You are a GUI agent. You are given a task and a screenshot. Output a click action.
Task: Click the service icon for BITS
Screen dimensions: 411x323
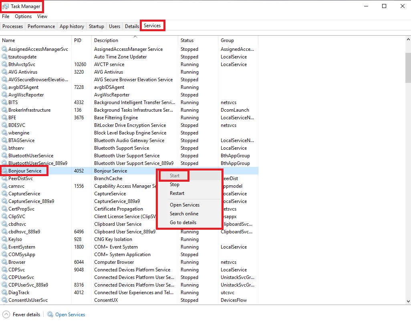[4, 102]
